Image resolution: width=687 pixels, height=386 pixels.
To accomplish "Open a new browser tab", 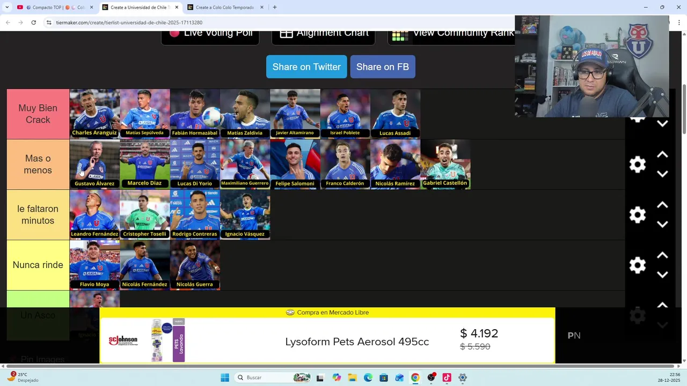I will coord(275,8).
